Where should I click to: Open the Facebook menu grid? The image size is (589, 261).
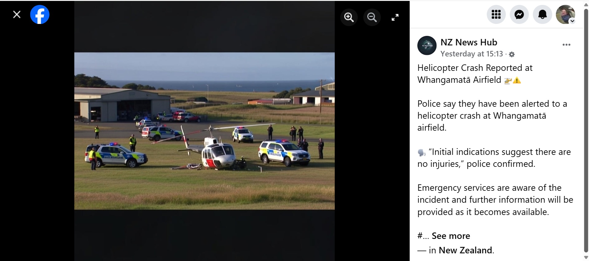click(496, 14)
